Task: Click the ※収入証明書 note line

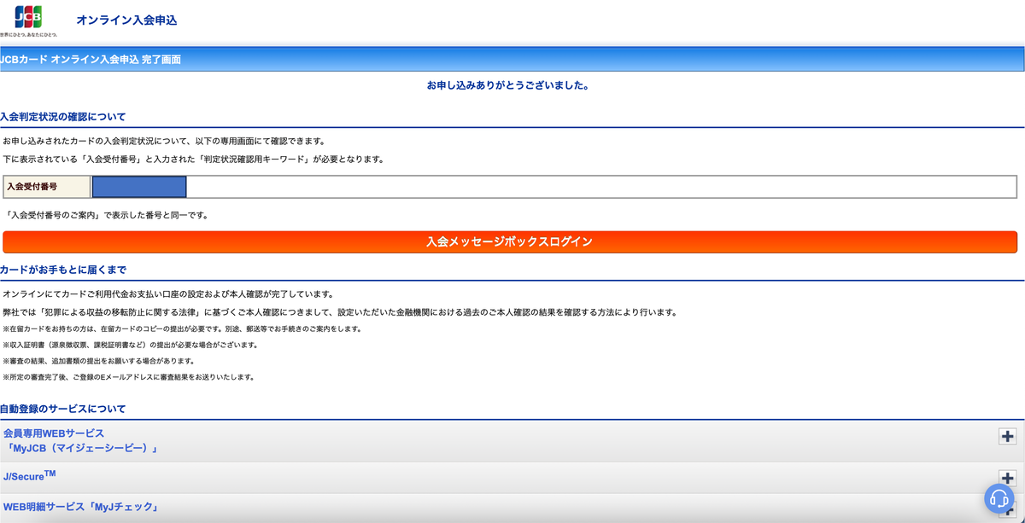Action: click(131, 345)
